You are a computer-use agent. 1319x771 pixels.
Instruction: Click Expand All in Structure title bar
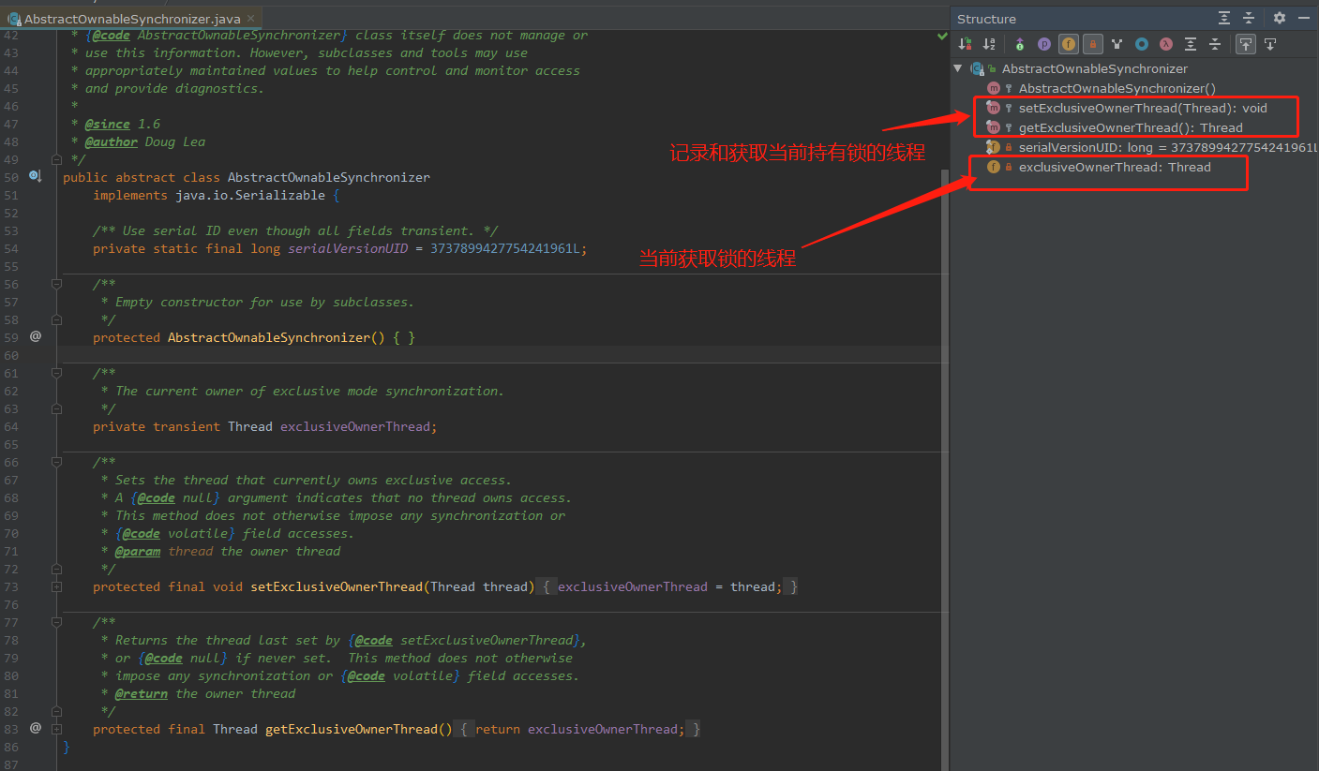[x=1224, y=18]
